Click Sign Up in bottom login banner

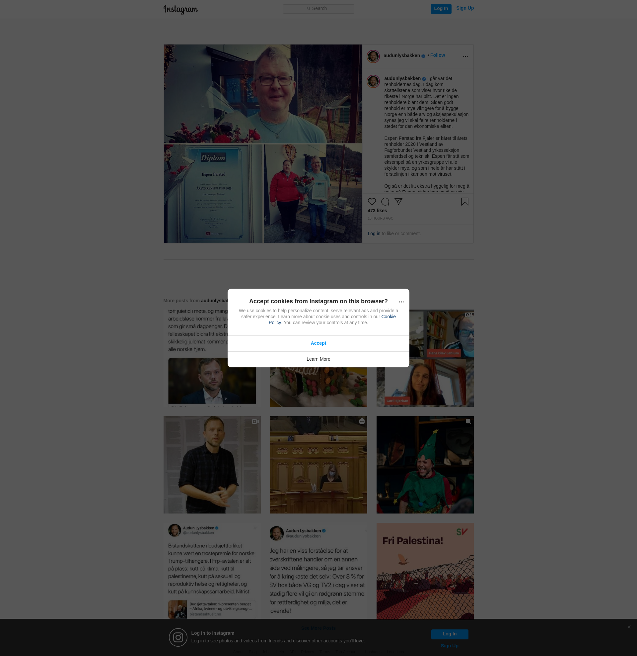[449, 646]
